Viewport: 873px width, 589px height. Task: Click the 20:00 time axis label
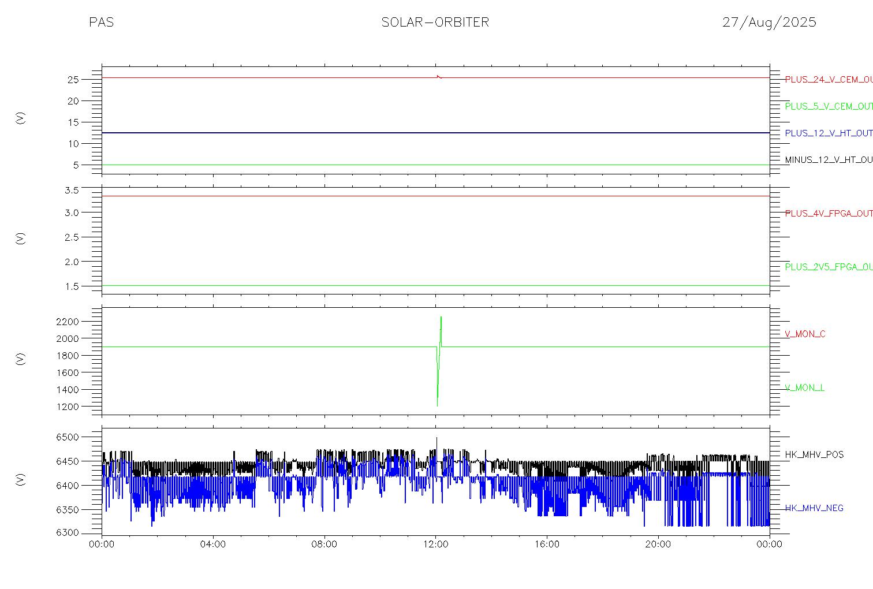(x=658, y=545)
